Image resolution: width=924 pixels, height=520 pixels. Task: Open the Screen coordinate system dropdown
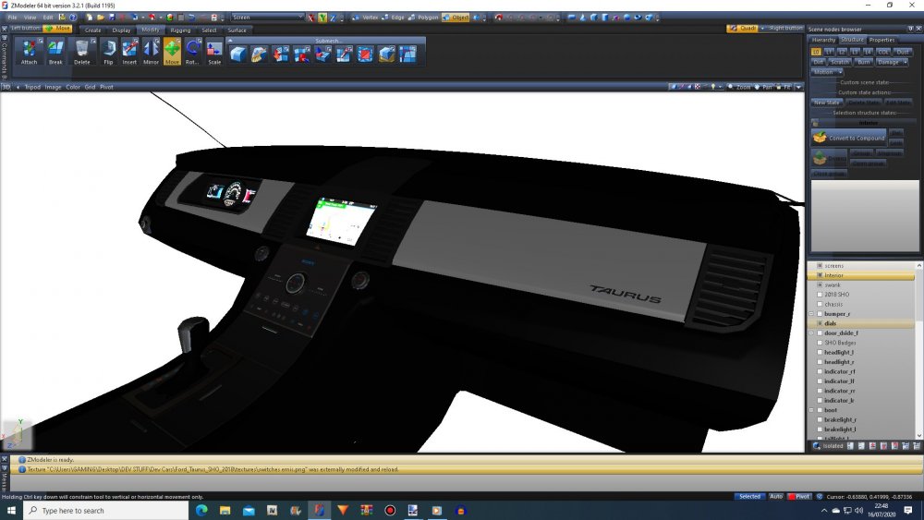(x=267, y=18)
